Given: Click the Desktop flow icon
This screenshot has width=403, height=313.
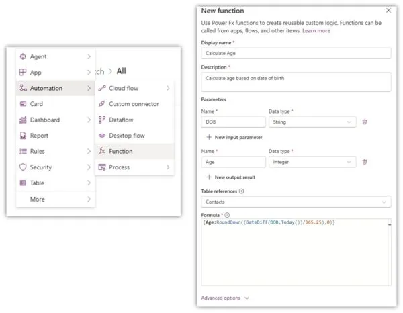Looking at the screenshot, I should 102,136.
